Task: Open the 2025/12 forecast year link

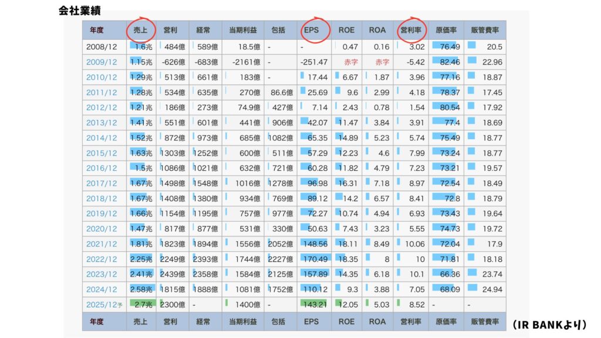Action: click(x=102, y=305)
